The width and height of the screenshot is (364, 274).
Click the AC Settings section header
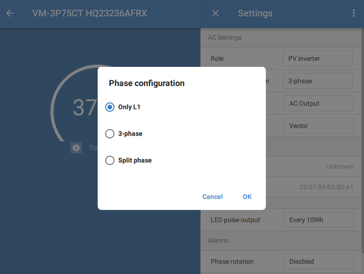225,37
